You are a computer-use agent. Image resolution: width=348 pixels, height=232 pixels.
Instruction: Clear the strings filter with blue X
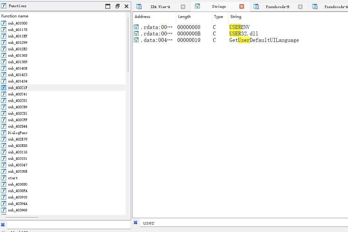click(x=136, y=223)
